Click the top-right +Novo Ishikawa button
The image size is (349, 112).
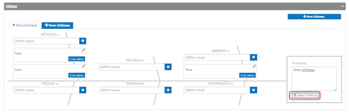[314, 17]
